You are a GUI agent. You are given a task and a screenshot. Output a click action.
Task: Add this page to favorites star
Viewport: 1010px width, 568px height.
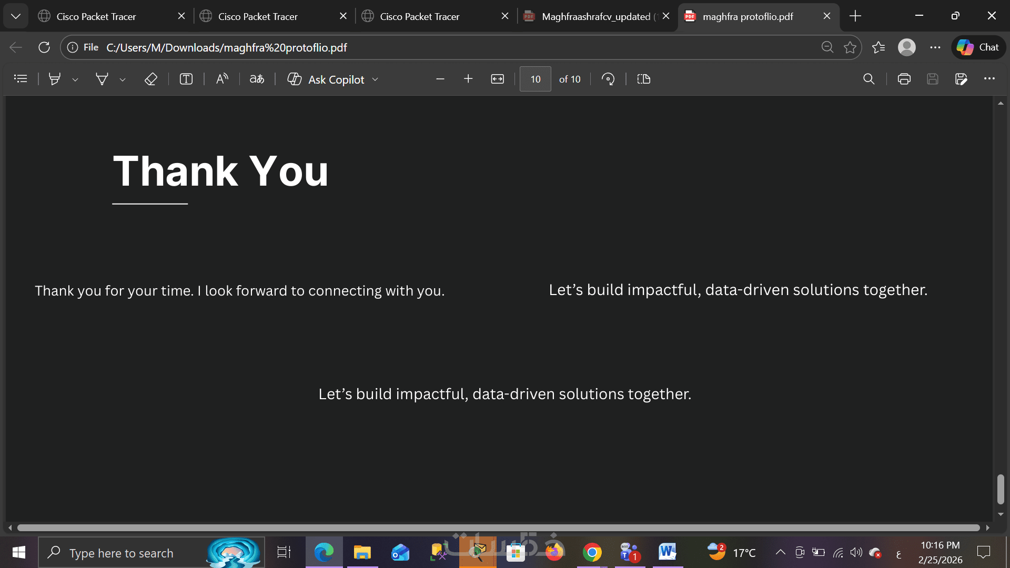850,47
